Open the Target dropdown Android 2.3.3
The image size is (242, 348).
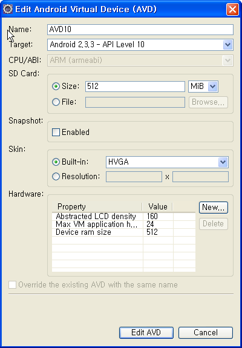140,45
